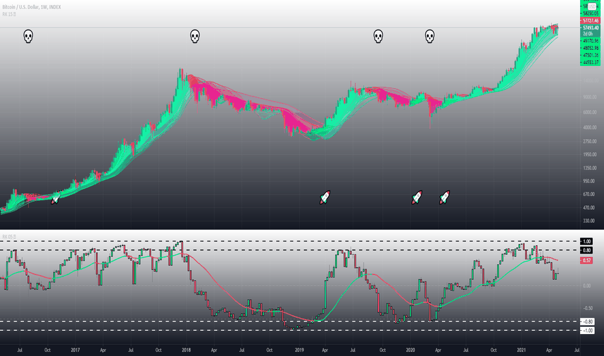Image resolution: width=604 pixels, height=356 pixels.
Task: Click the 58250.05 price label
Action: pyautogui.click(x=590, y=14)
